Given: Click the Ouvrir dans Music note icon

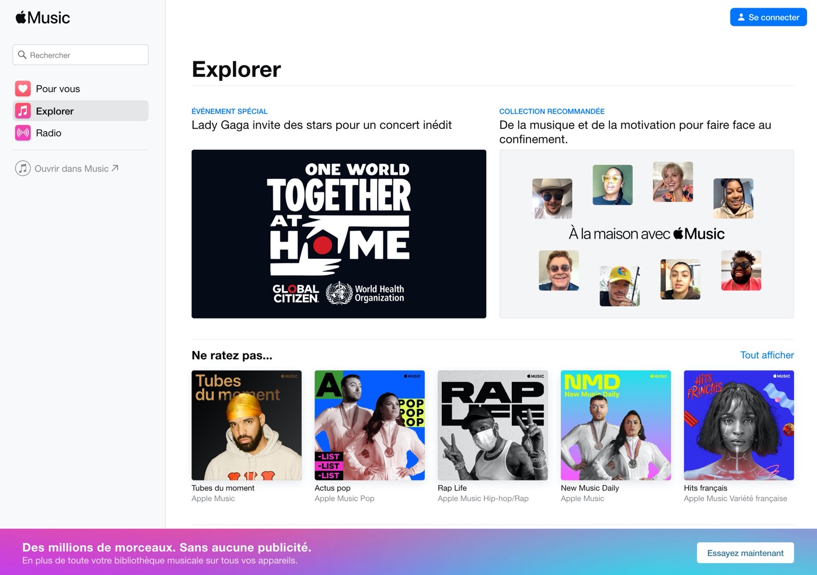Looking at the screenshot, I should click(x=23, y=169).
